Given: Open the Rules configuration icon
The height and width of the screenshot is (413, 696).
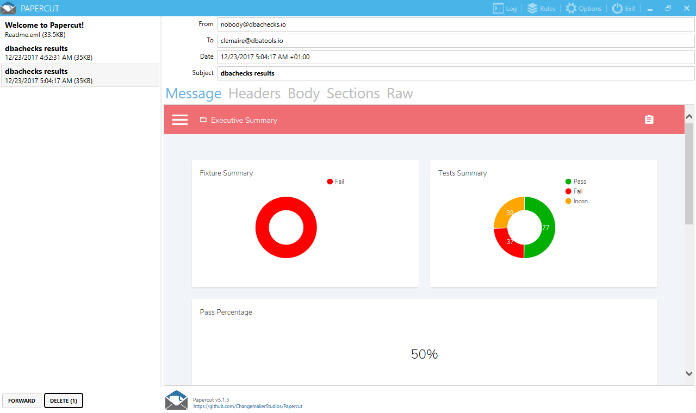Looking at the screenshot, I should point(532,8).
